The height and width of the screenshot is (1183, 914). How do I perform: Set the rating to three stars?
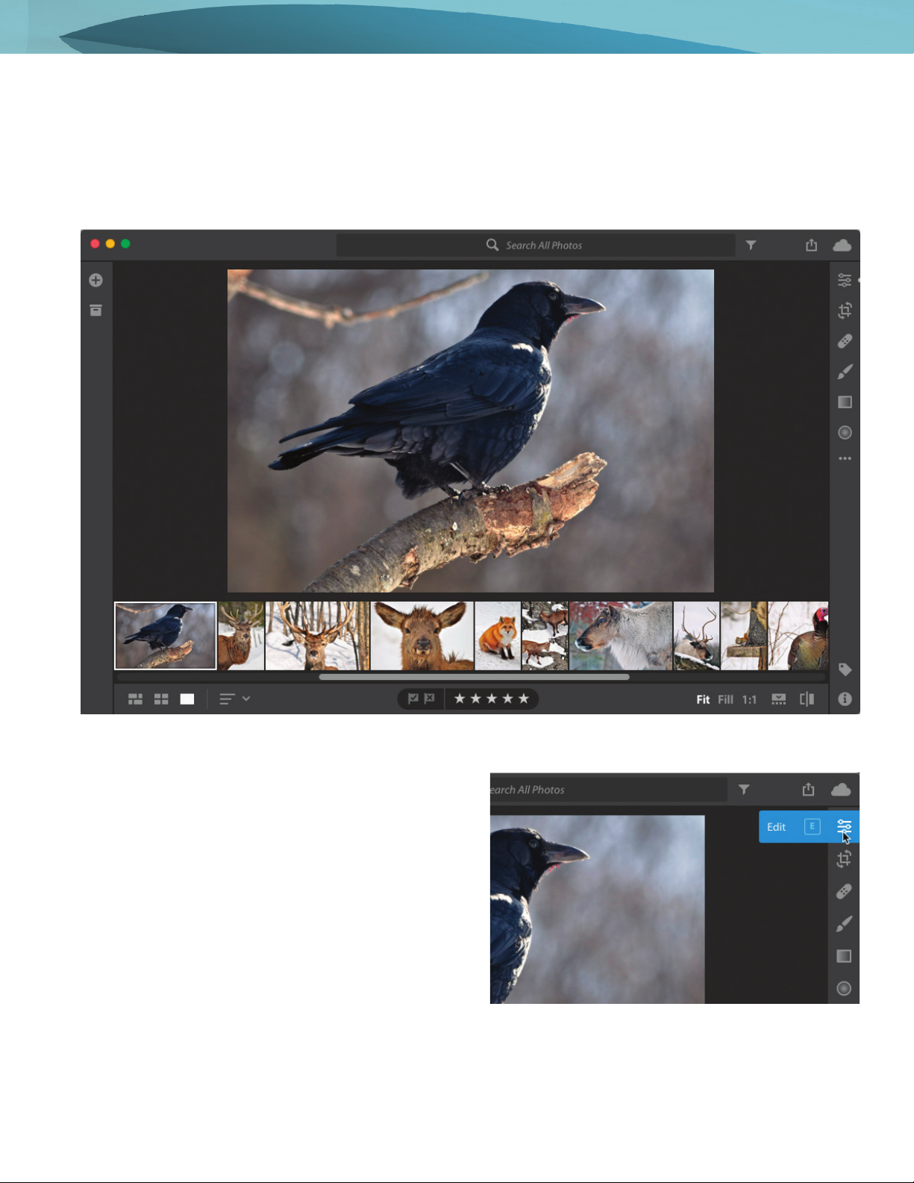pos(492,699)
